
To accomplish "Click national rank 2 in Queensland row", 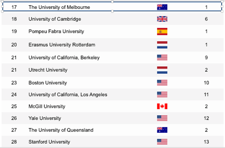I will [x=206, y=130].
